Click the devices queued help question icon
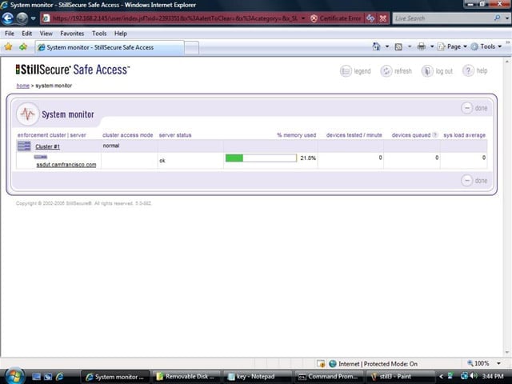 click(434, 135)
